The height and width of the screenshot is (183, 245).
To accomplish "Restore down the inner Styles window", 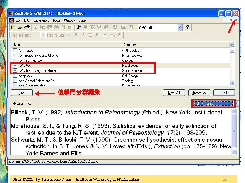I will point(231,20).
